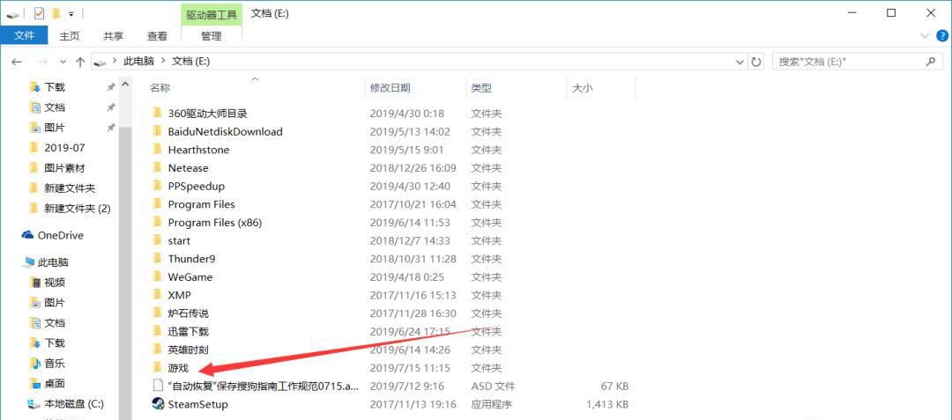Open the help question mark icon
The width and height of the screenshot is (952, 420).
(942, 36)
